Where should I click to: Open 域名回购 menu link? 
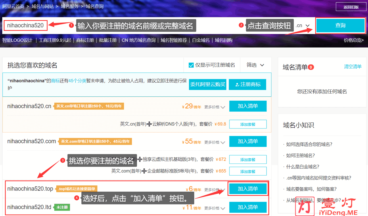(224, 40)
